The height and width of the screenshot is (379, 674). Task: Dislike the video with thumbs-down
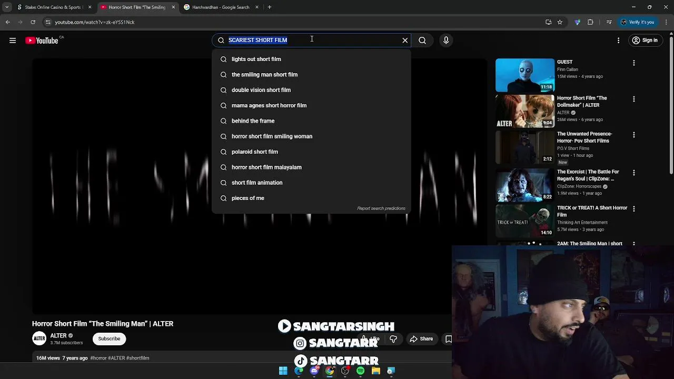click(x=393, y=339)
